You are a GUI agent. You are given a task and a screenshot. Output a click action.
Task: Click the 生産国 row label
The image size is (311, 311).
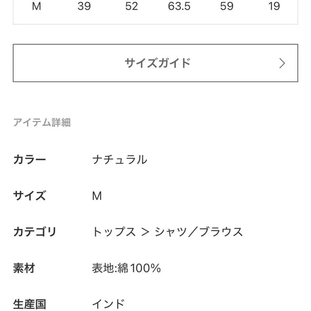tap(30, 304)
